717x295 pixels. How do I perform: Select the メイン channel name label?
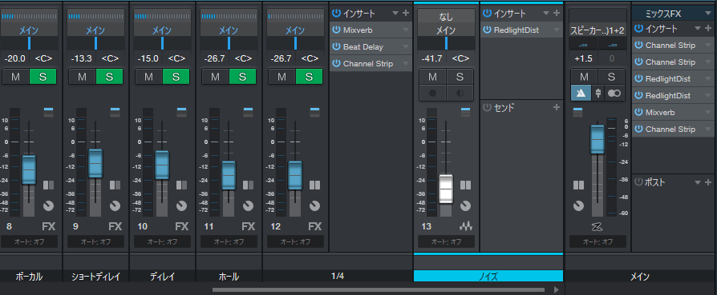click(x=640, y=277)
